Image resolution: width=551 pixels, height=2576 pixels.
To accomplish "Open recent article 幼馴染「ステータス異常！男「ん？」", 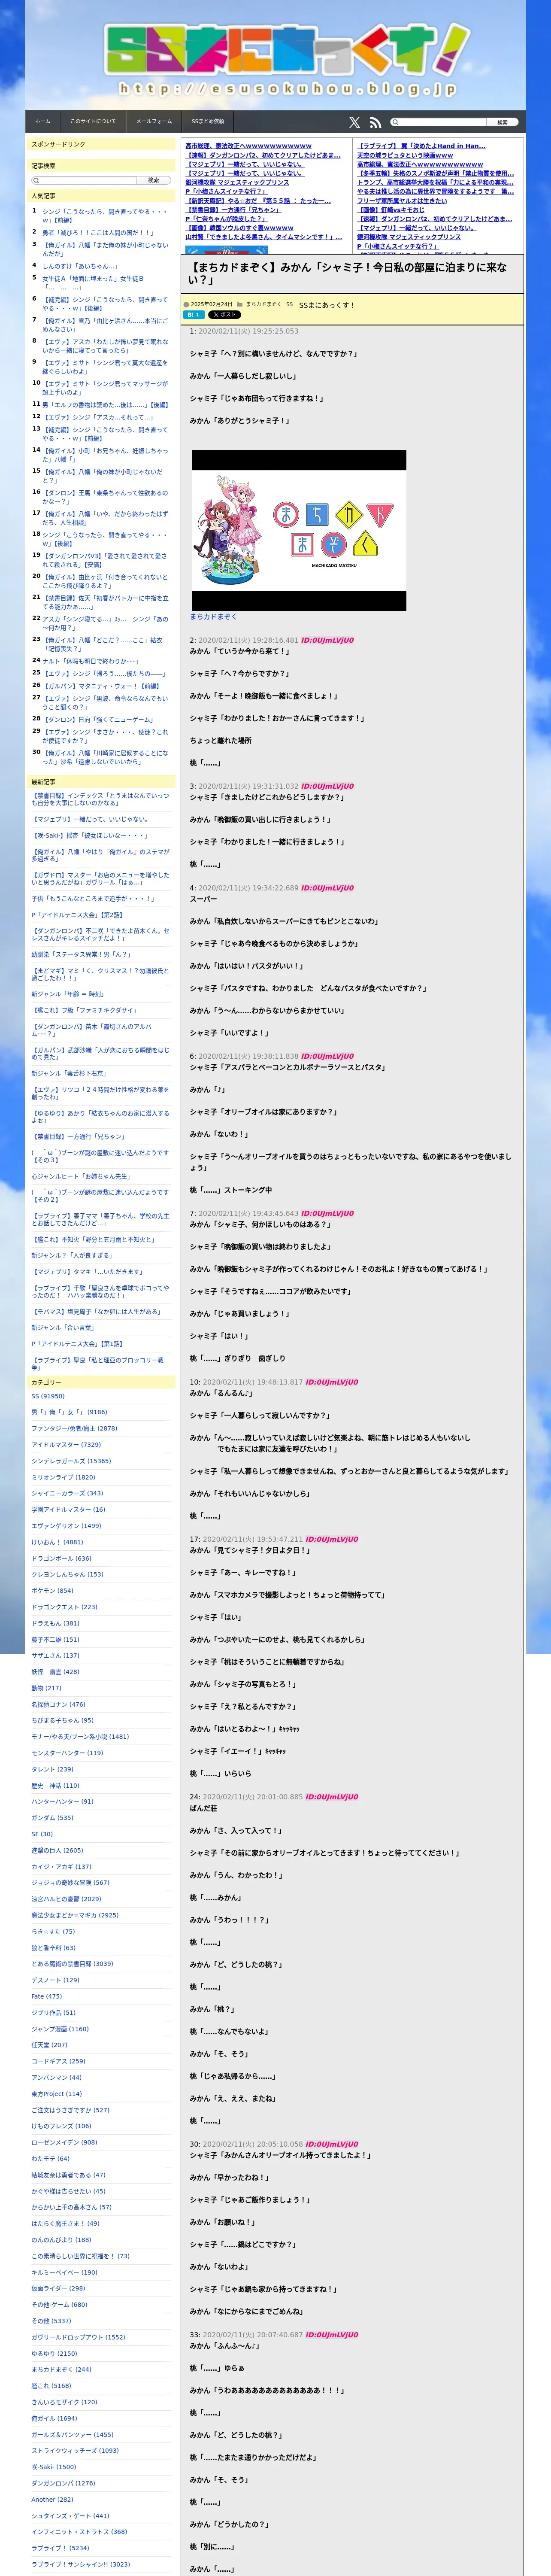I will [81, 954].
